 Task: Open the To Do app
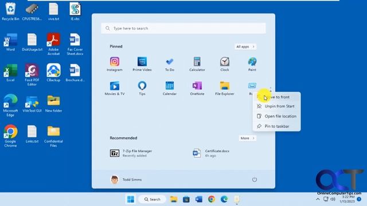pos(170,64)
